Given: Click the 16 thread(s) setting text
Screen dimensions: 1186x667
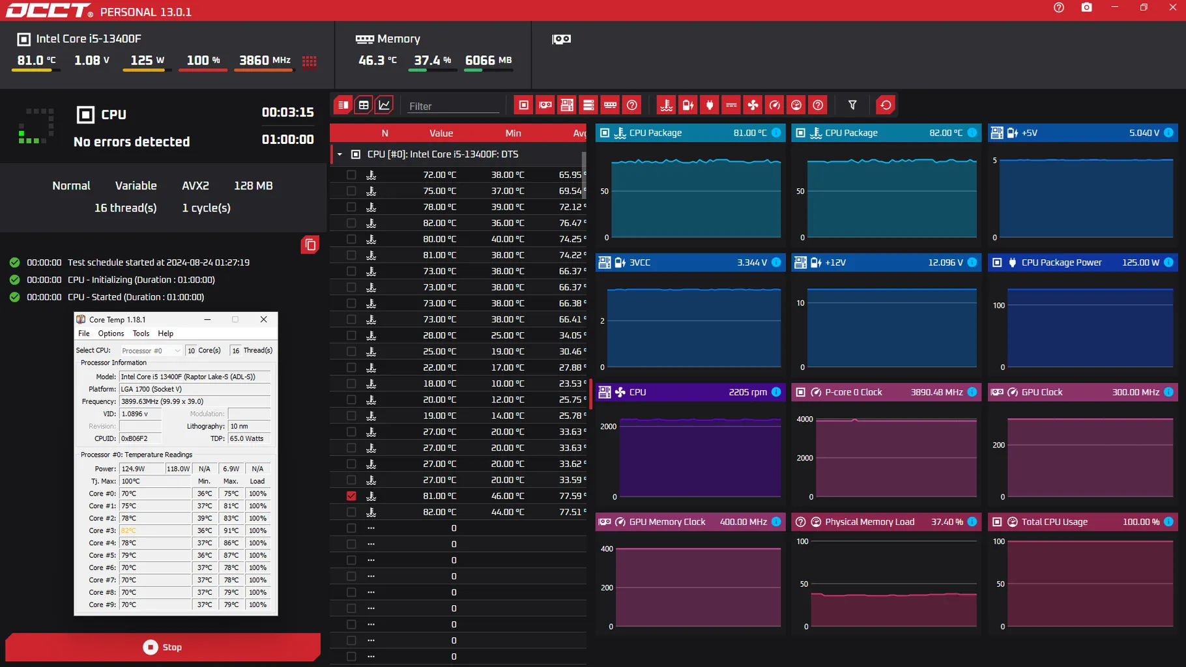Looking at the screenshot, I should [x=125, y=208].
